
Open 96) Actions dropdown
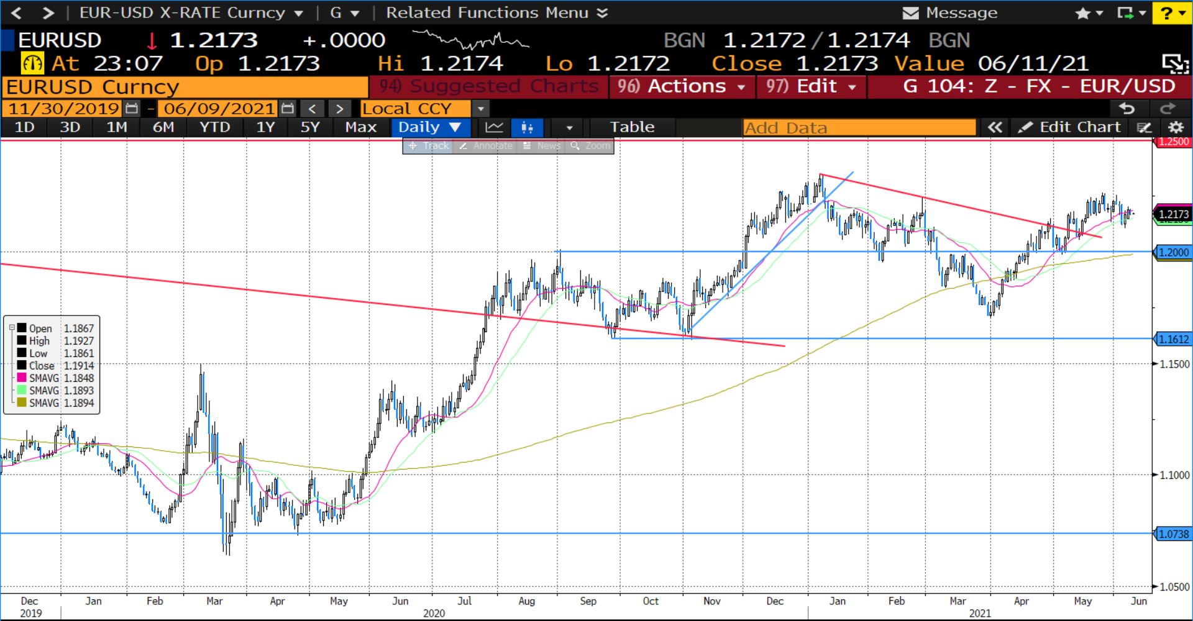tap(682, 86)
